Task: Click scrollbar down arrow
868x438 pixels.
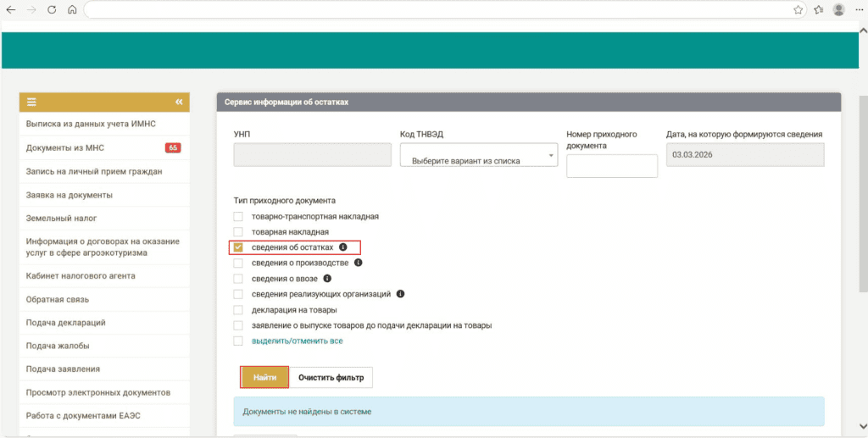Action: [863, 426]
